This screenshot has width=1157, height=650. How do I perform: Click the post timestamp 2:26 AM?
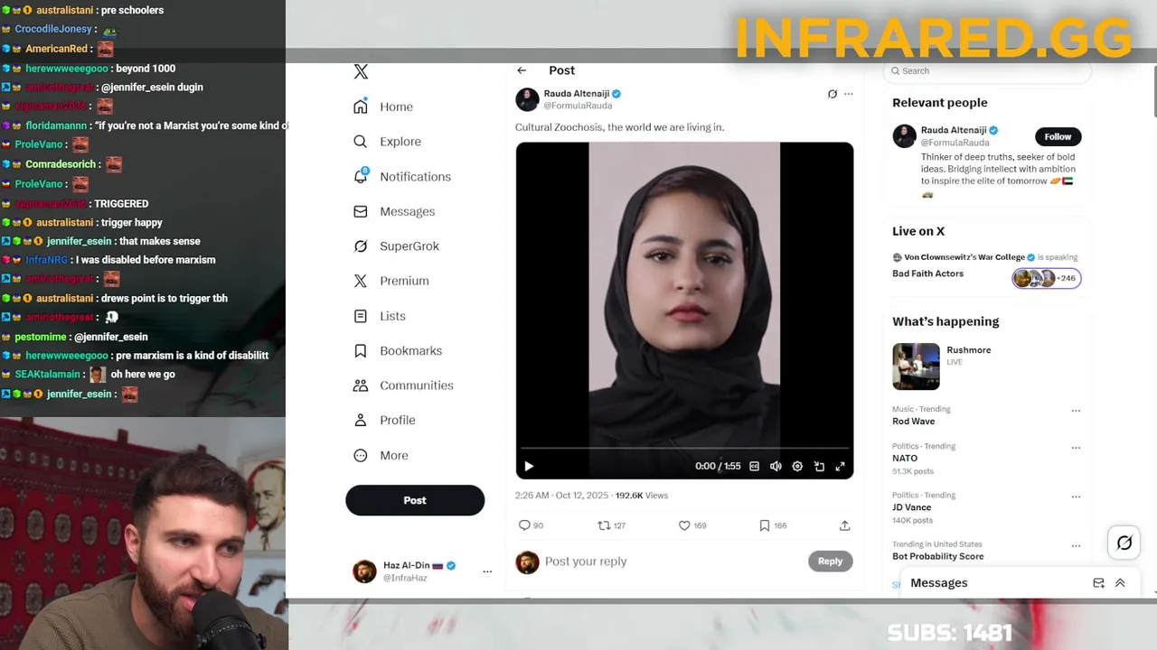click(531, 496)
